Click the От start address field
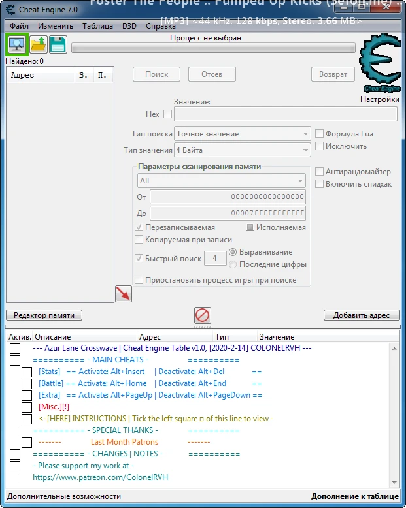This screenshot has height=508, width=406. [228, 197]
